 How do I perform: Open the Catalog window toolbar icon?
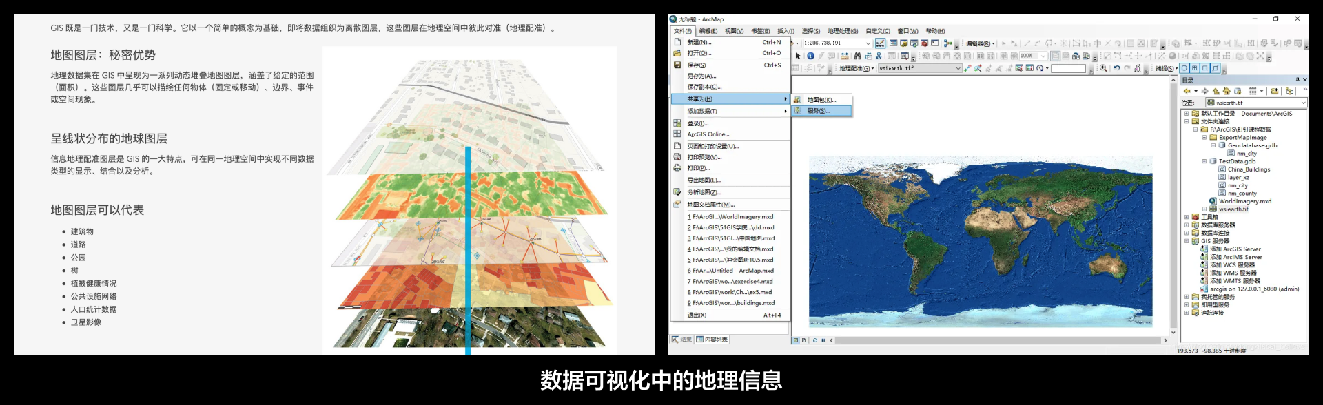[x=903, y=43]
